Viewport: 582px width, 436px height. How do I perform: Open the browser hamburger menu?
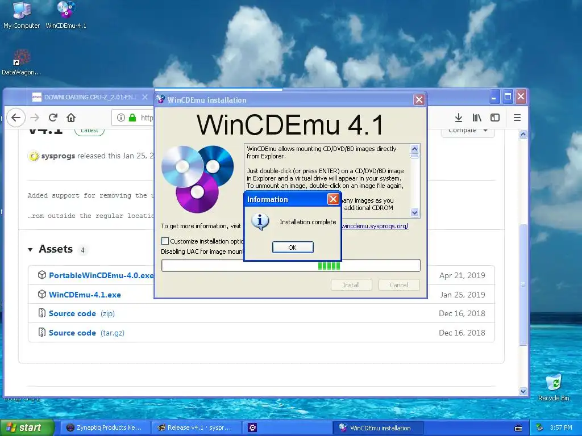517,118
